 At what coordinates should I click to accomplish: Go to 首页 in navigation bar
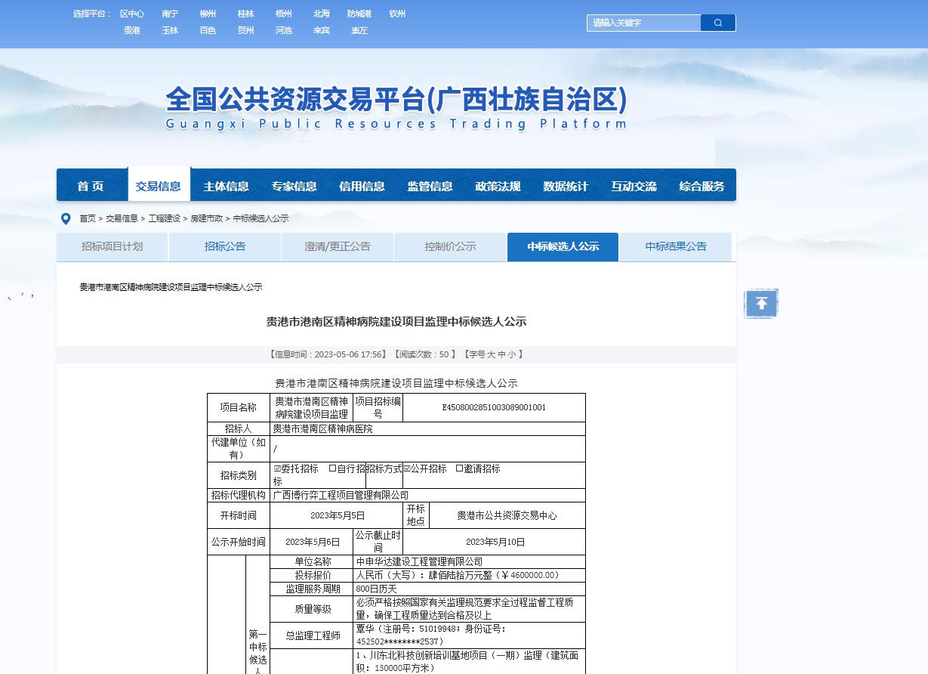[91, 186]
